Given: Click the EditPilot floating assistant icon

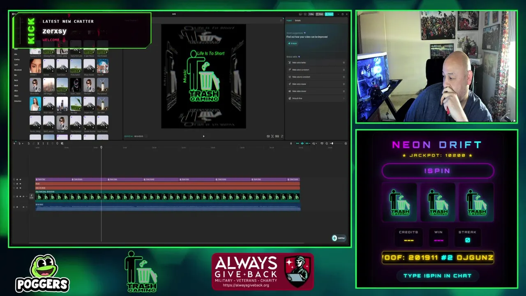Looking at the screenshot, I should [x=335, y=238].
